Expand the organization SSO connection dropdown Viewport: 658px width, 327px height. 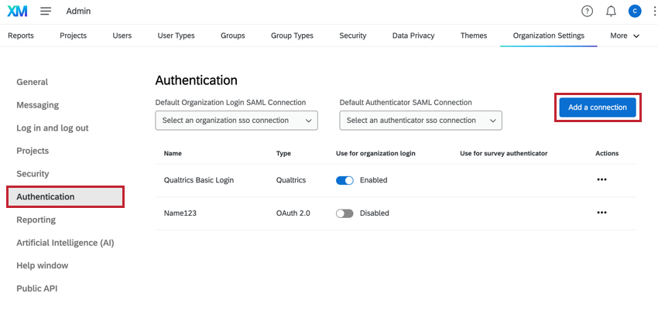[236, 121]
